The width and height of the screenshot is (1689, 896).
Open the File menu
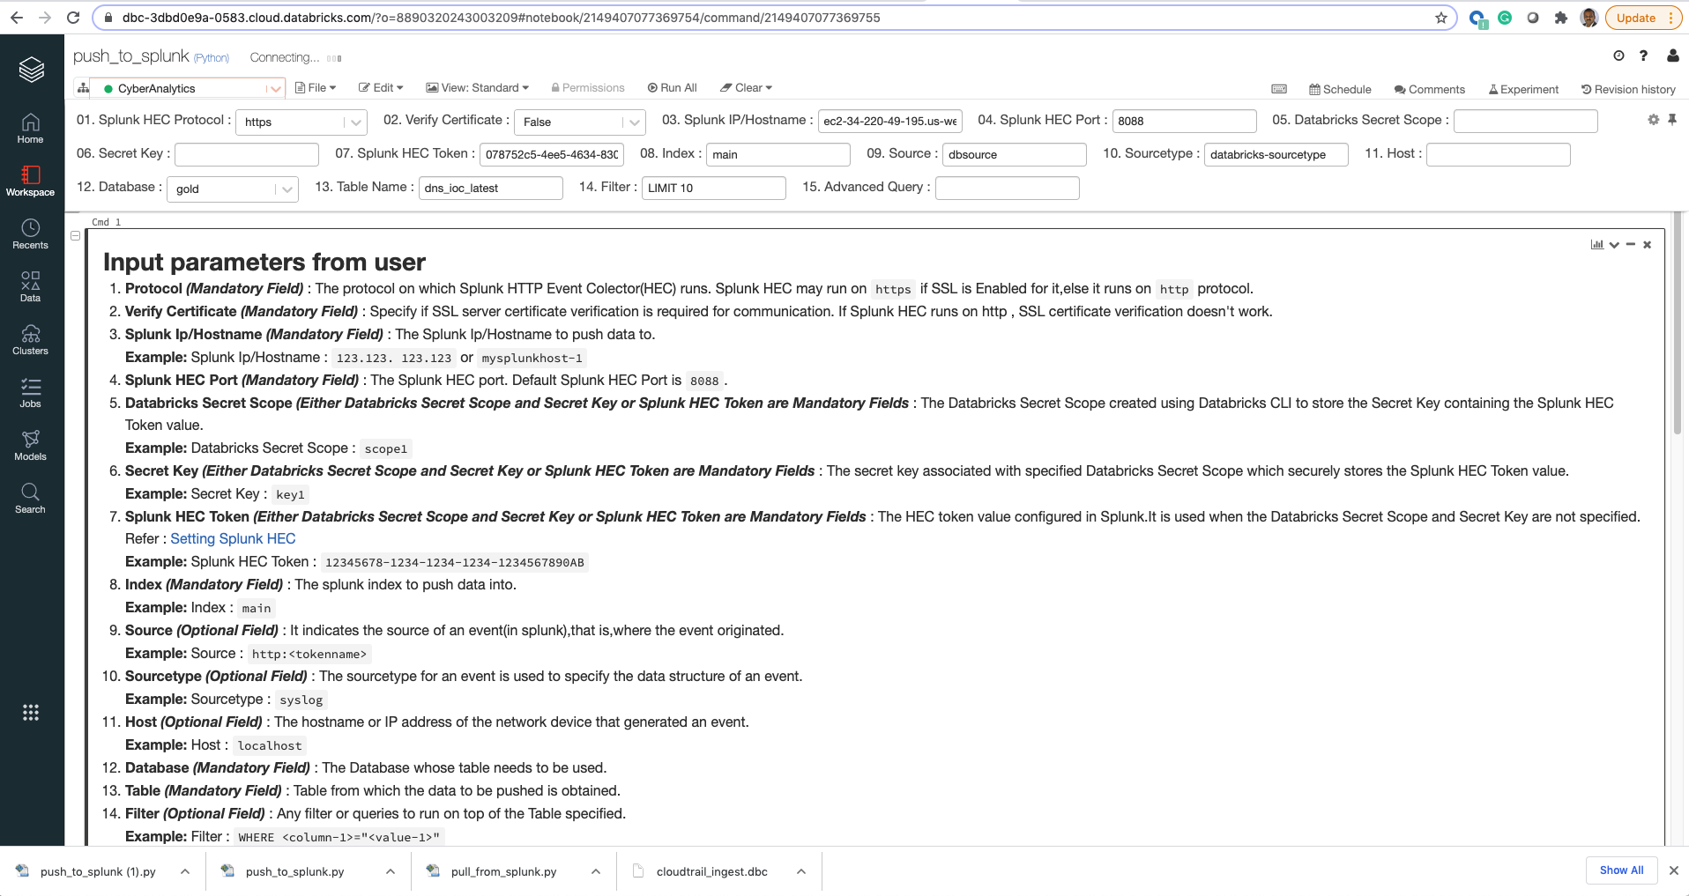316,88
